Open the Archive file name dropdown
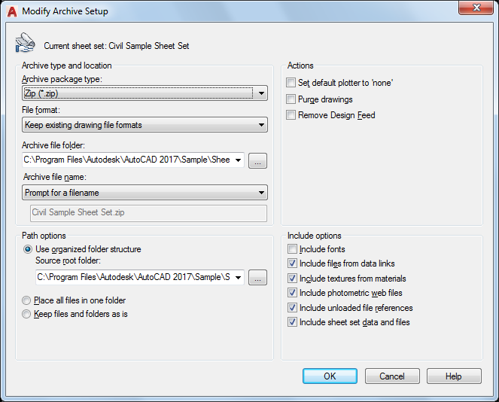The image size is (499, 402). 260,193
